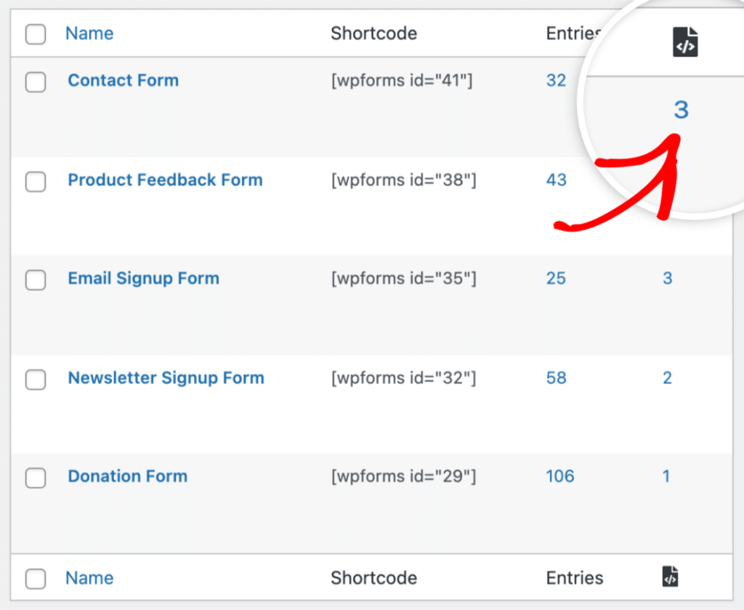
Task: Enable the Newsletter Signup Form checkbox
Action: pyautogui.click(x=35, y=379)
